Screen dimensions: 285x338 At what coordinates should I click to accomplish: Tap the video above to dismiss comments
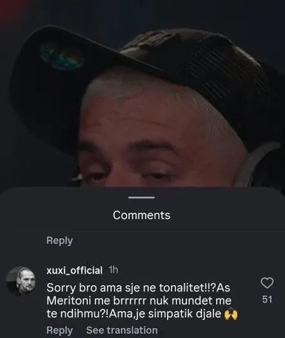[x=142, y=94]
